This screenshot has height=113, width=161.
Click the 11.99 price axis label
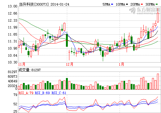(13, 27)
